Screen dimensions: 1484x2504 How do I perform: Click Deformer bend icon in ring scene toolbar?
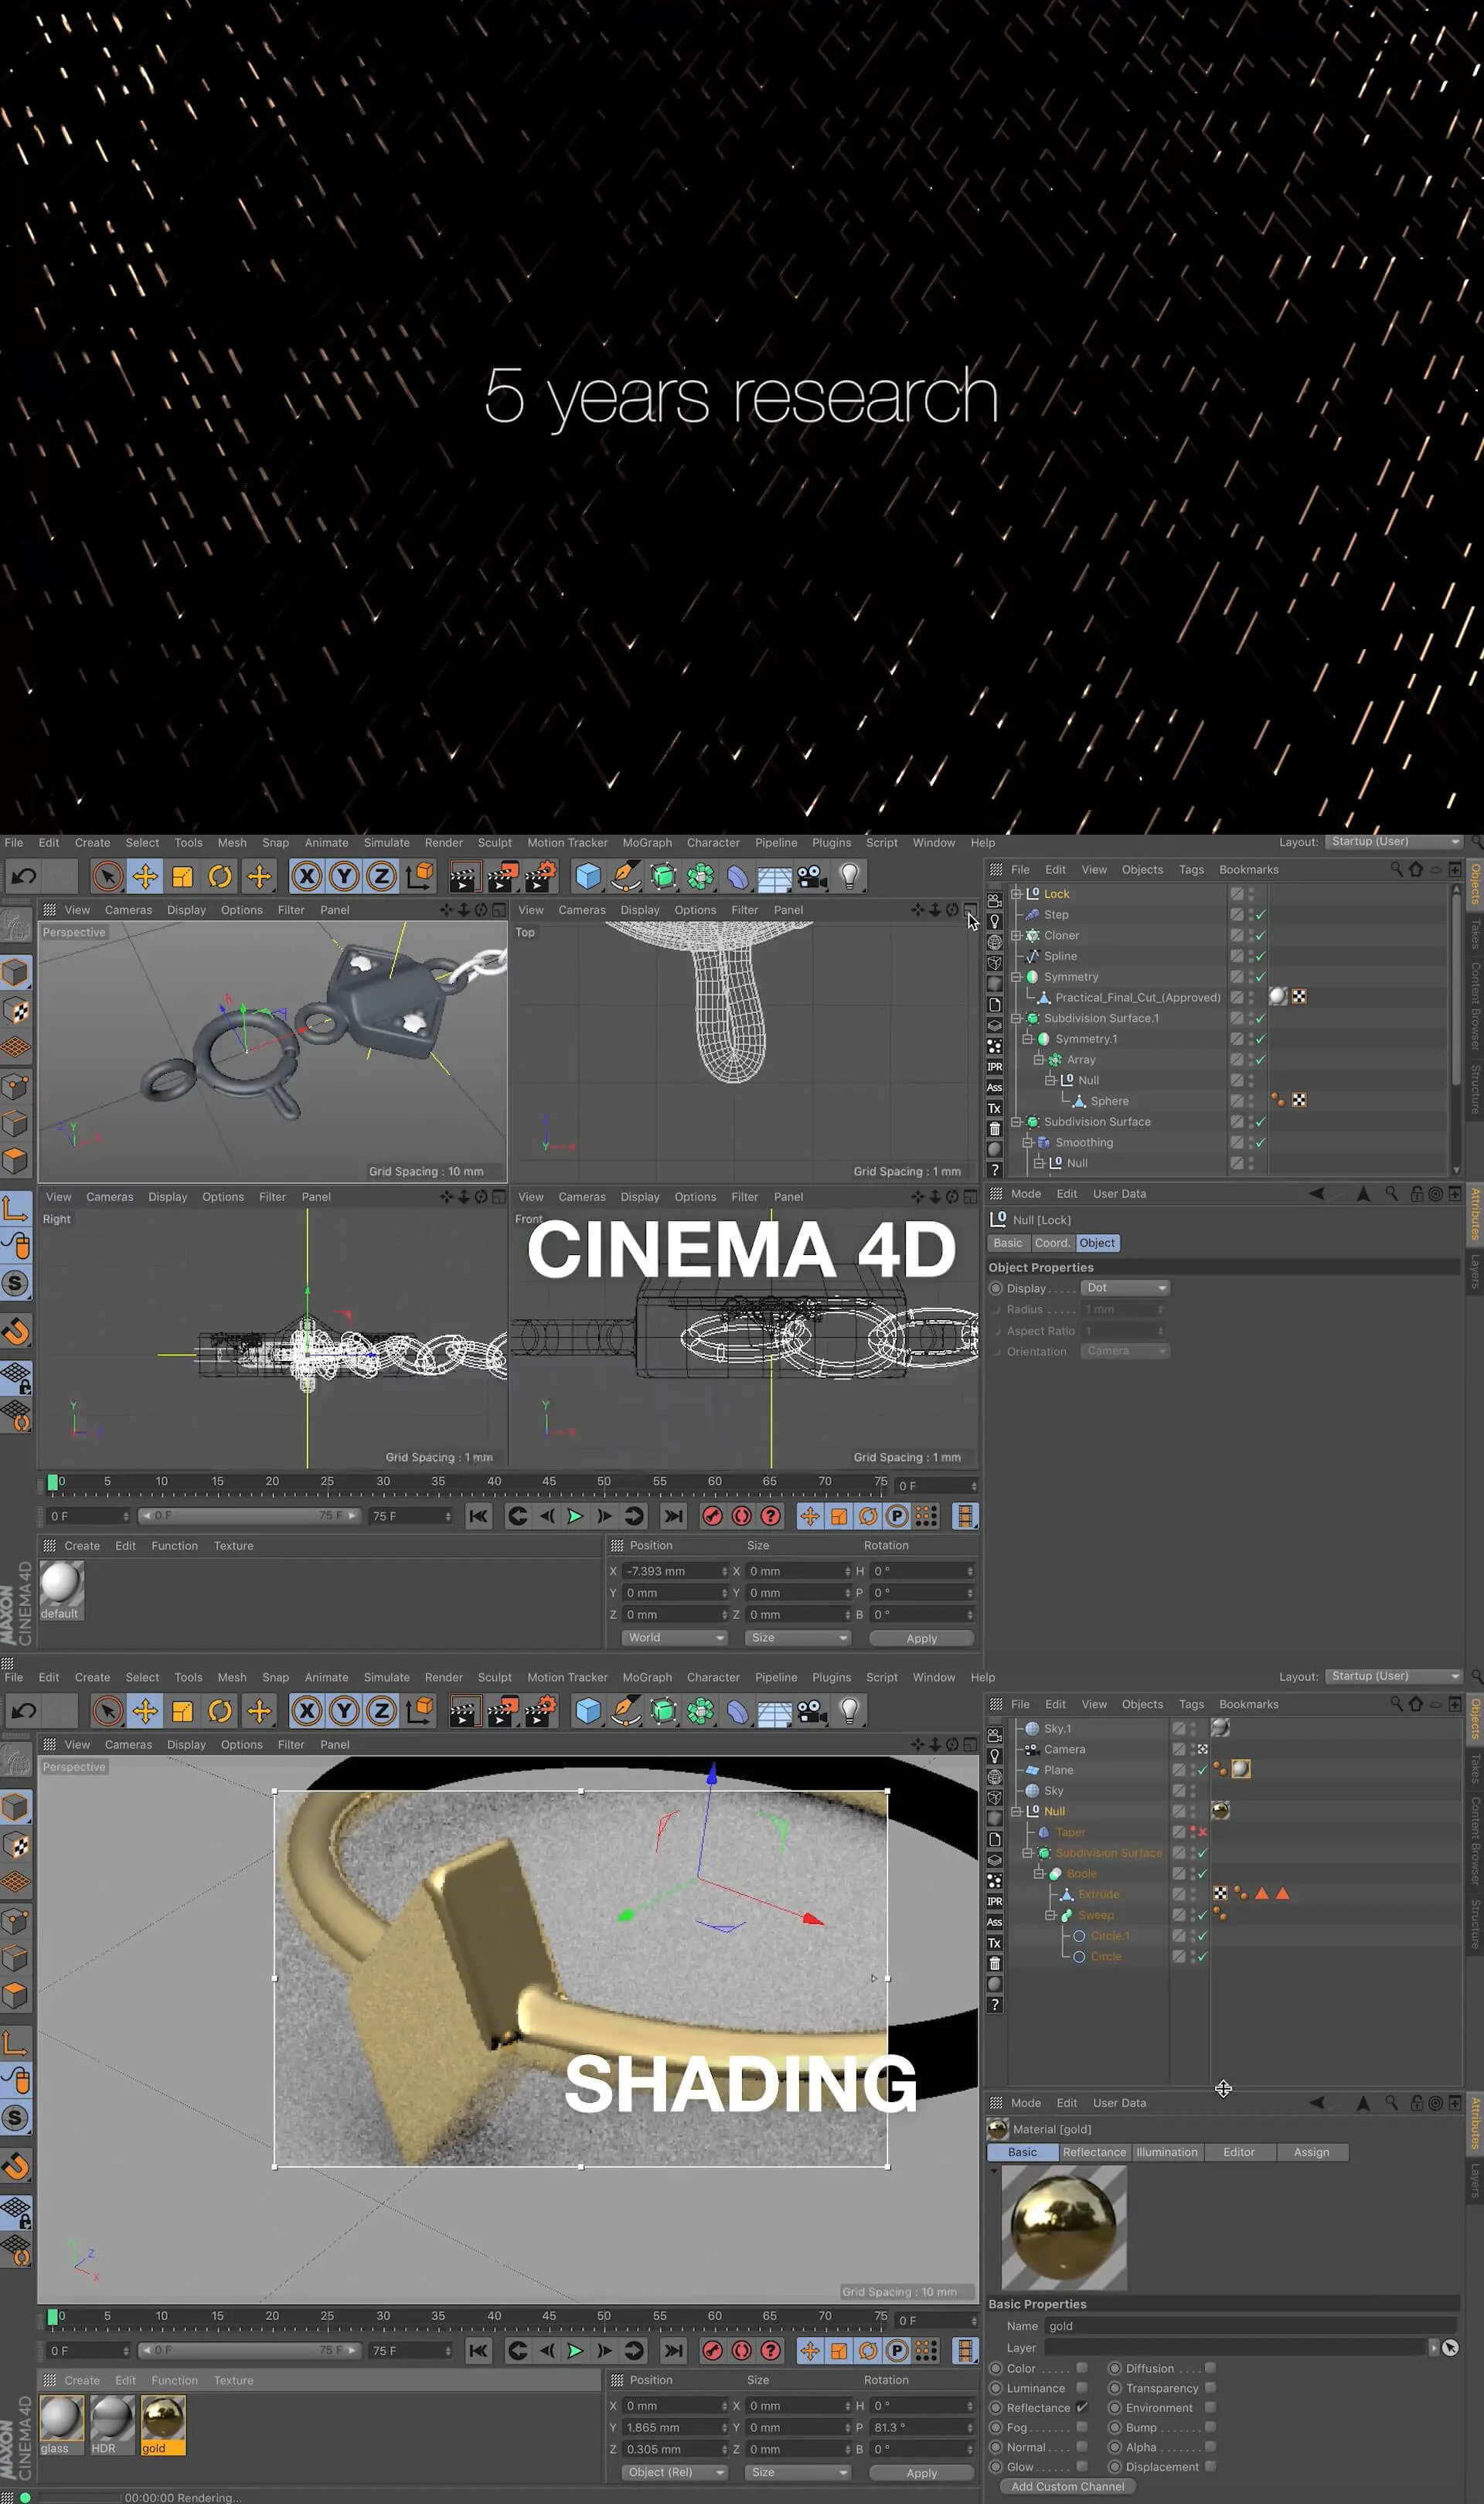click(x=737, y=1711)
